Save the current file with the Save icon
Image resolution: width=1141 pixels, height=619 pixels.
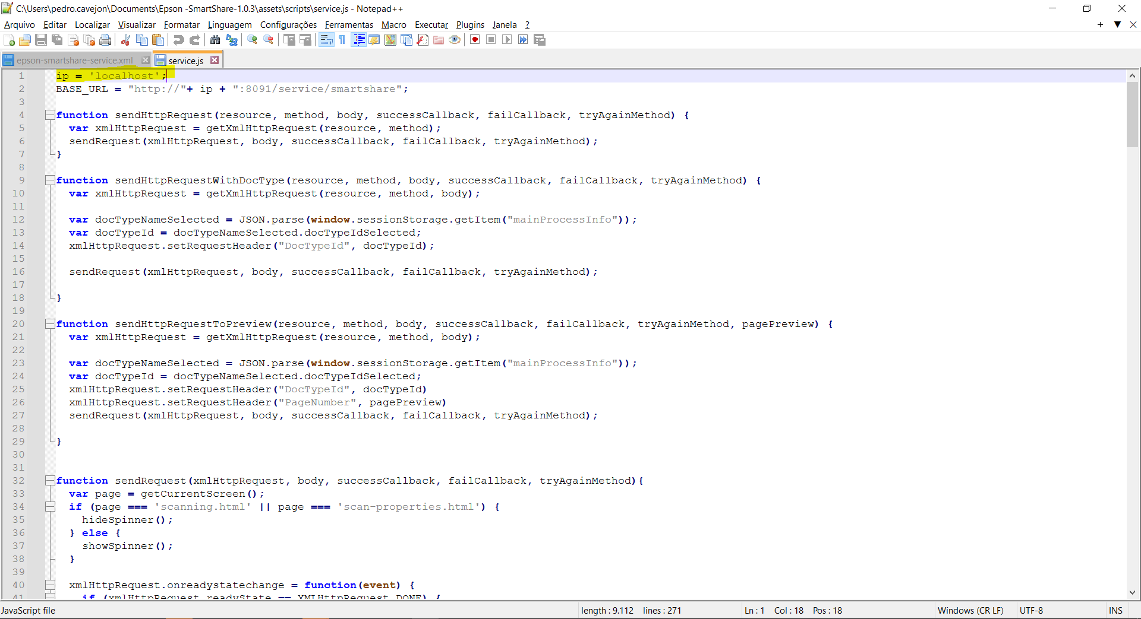(41, 40)
